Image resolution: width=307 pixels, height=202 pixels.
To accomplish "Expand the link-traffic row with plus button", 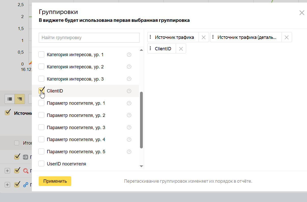I will (x=7, y=184).
